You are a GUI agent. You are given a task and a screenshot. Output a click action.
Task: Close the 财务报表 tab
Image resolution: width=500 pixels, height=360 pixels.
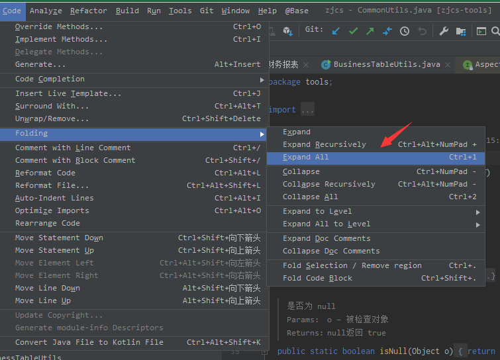[306, 65]
